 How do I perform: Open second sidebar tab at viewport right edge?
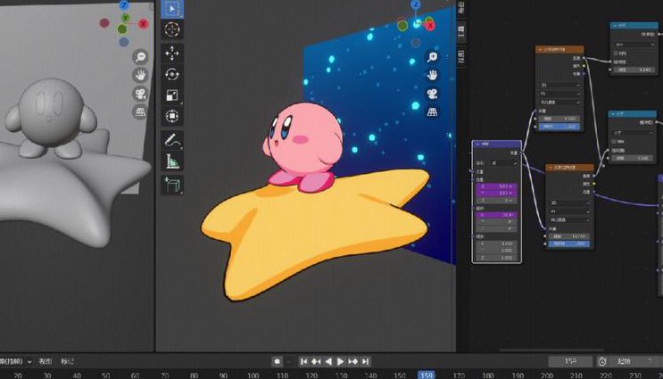click(460, 30)
